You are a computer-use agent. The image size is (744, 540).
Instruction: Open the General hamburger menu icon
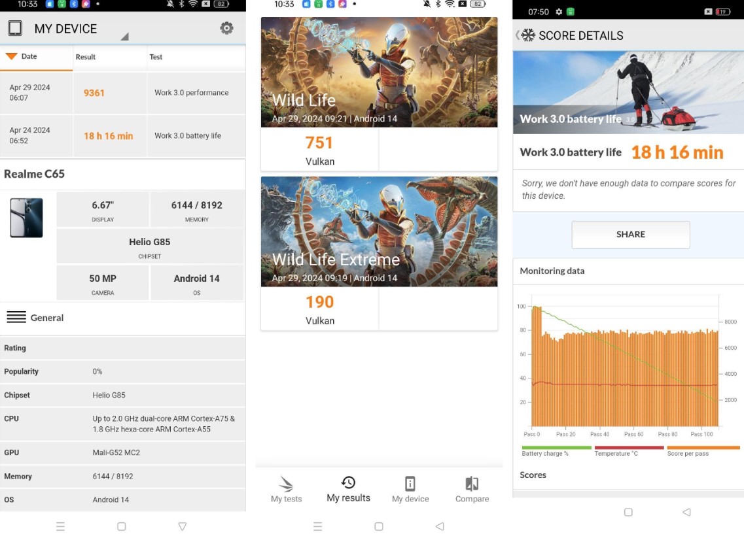point(16,318)
